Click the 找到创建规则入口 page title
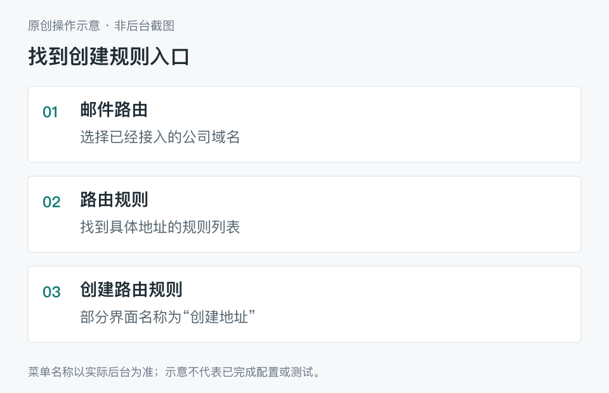Screen dimensions: 609x393 [108, 56]
